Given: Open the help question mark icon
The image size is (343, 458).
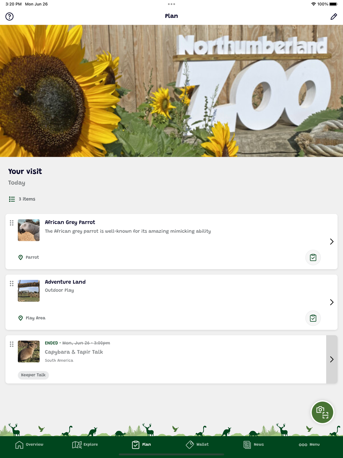Looking at the screenshot, I should pyautogui.click(x=9, y=16).
